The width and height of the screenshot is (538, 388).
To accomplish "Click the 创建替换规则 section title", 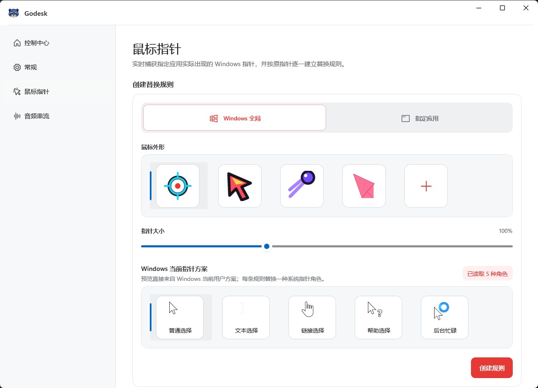I will (153, 85).
